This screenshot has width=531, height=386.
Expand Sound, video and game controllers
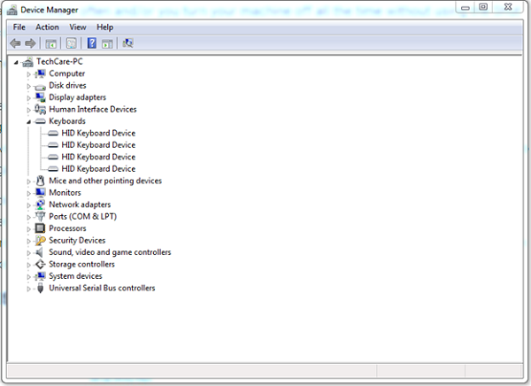29,252
